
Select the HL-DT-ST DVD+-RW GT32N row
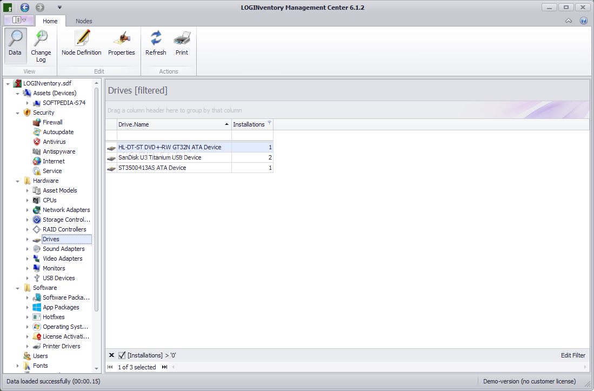[189, 147]
